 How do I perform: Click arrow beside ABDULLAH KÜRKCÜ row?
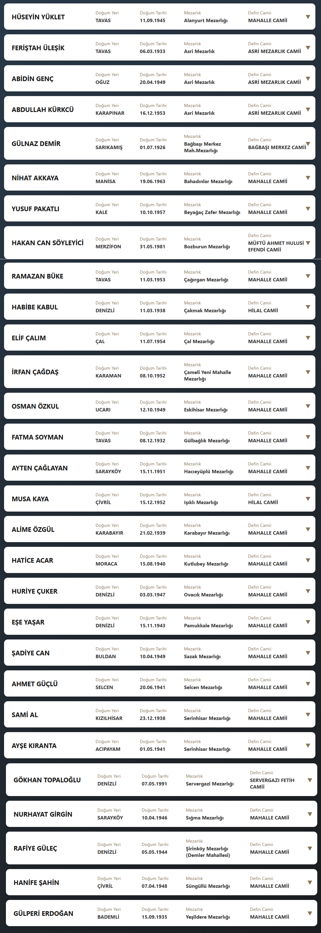click(x=308, y=109)
